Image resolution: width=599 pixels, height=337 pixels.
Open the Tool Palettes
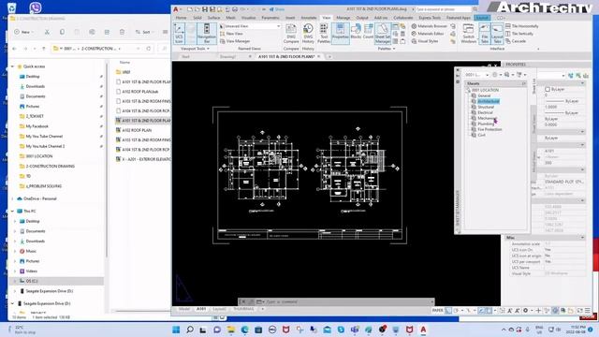click(x=324, y=34)
